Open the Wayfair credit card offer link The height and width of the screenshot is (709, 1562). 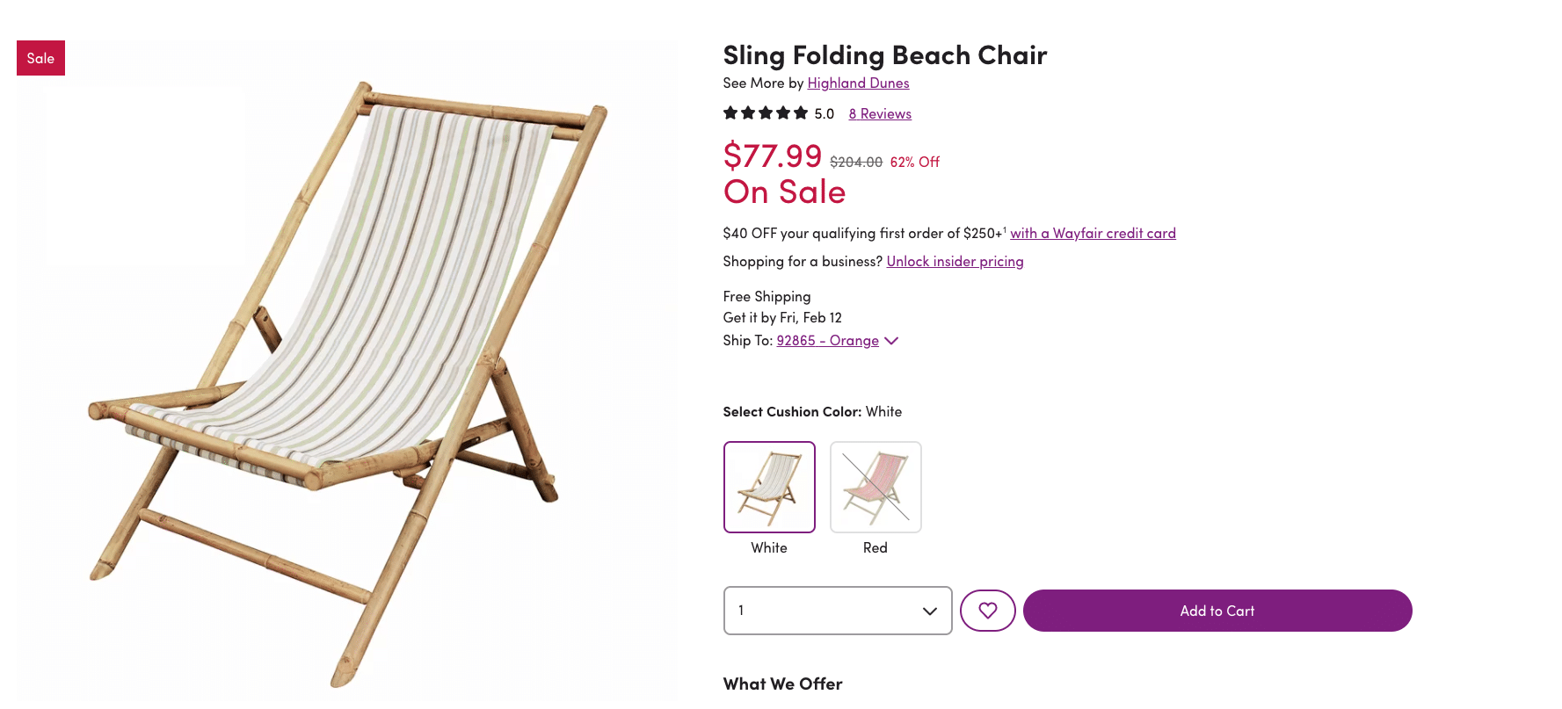(x=1093, y=234)
